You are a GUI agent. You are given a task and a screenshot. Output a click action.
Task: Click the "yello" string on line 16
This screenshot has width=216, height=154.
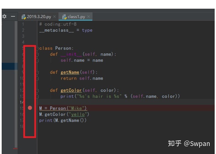[78, 114]
